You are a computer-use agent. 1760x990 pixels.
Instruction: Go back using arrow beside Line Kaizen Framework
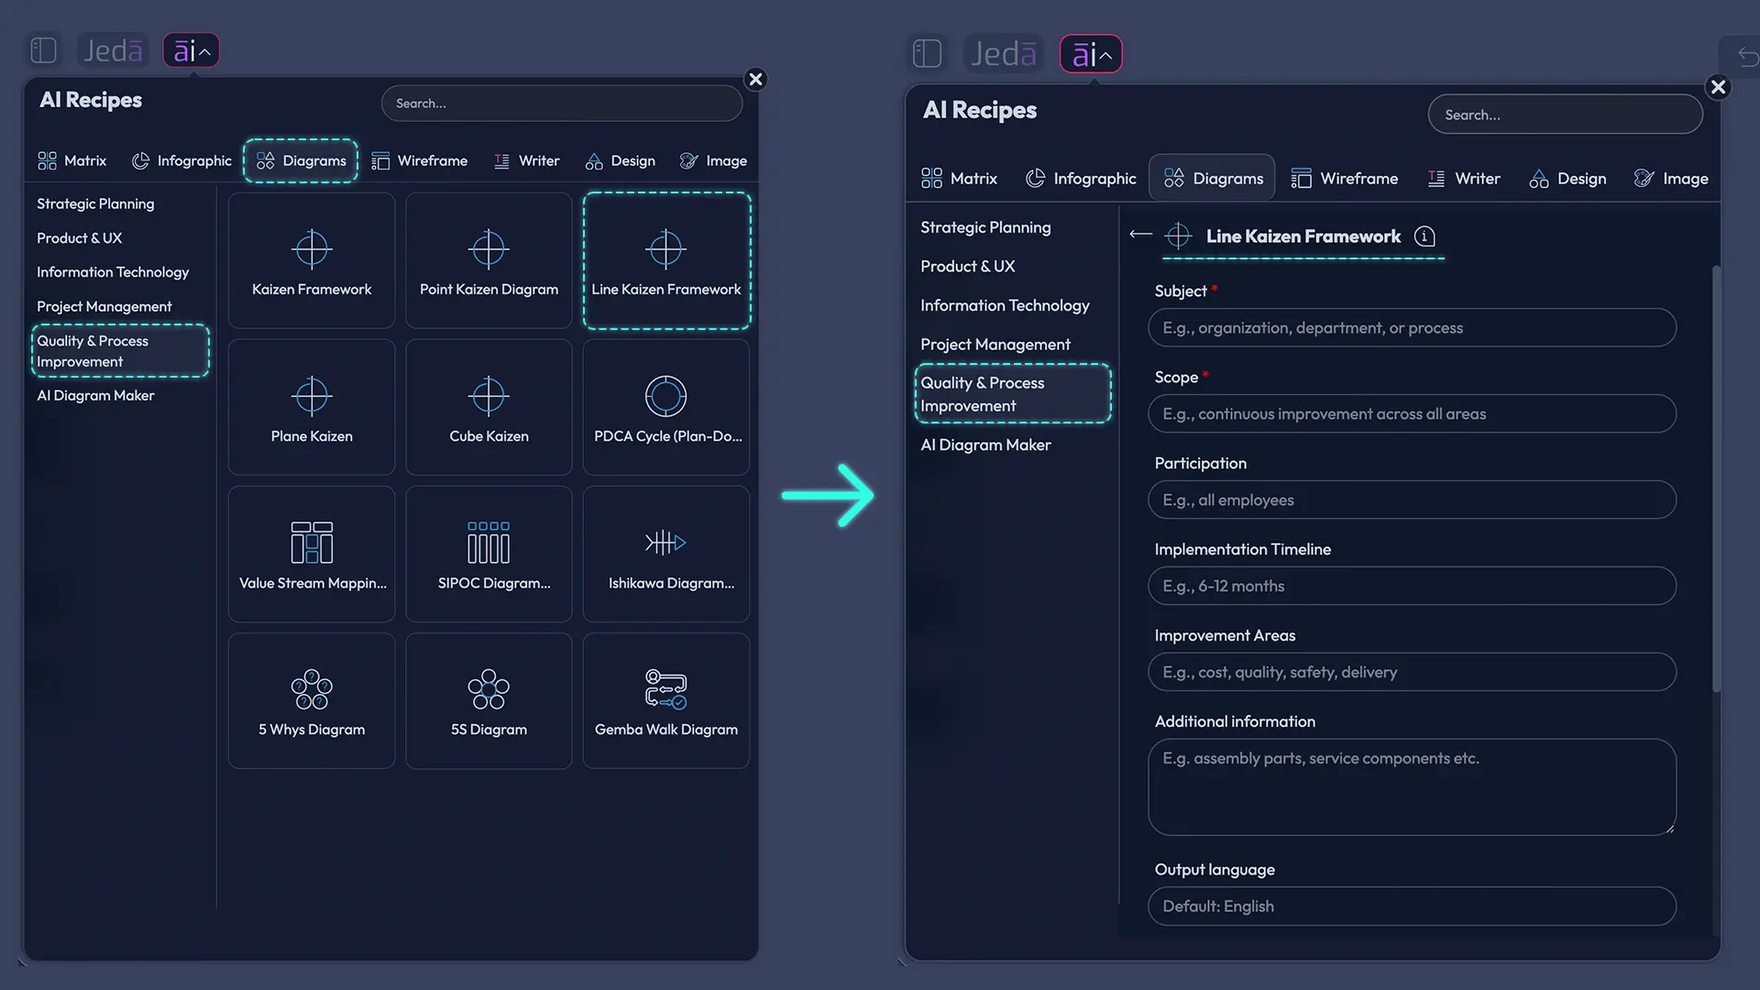pos(1141,235)
